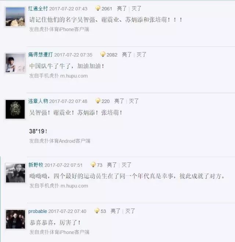
Task: Click 亮了 on 痛得想遭打's comment
Action: [127, 55]
